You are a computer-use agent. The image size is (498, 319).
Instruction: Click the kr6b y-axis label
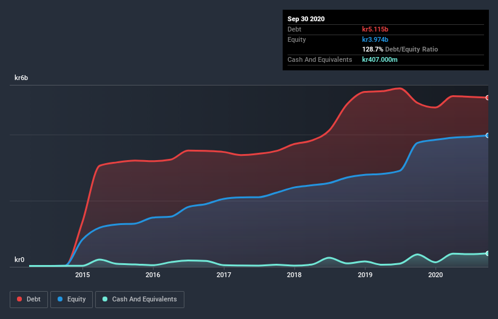(21, 78)
